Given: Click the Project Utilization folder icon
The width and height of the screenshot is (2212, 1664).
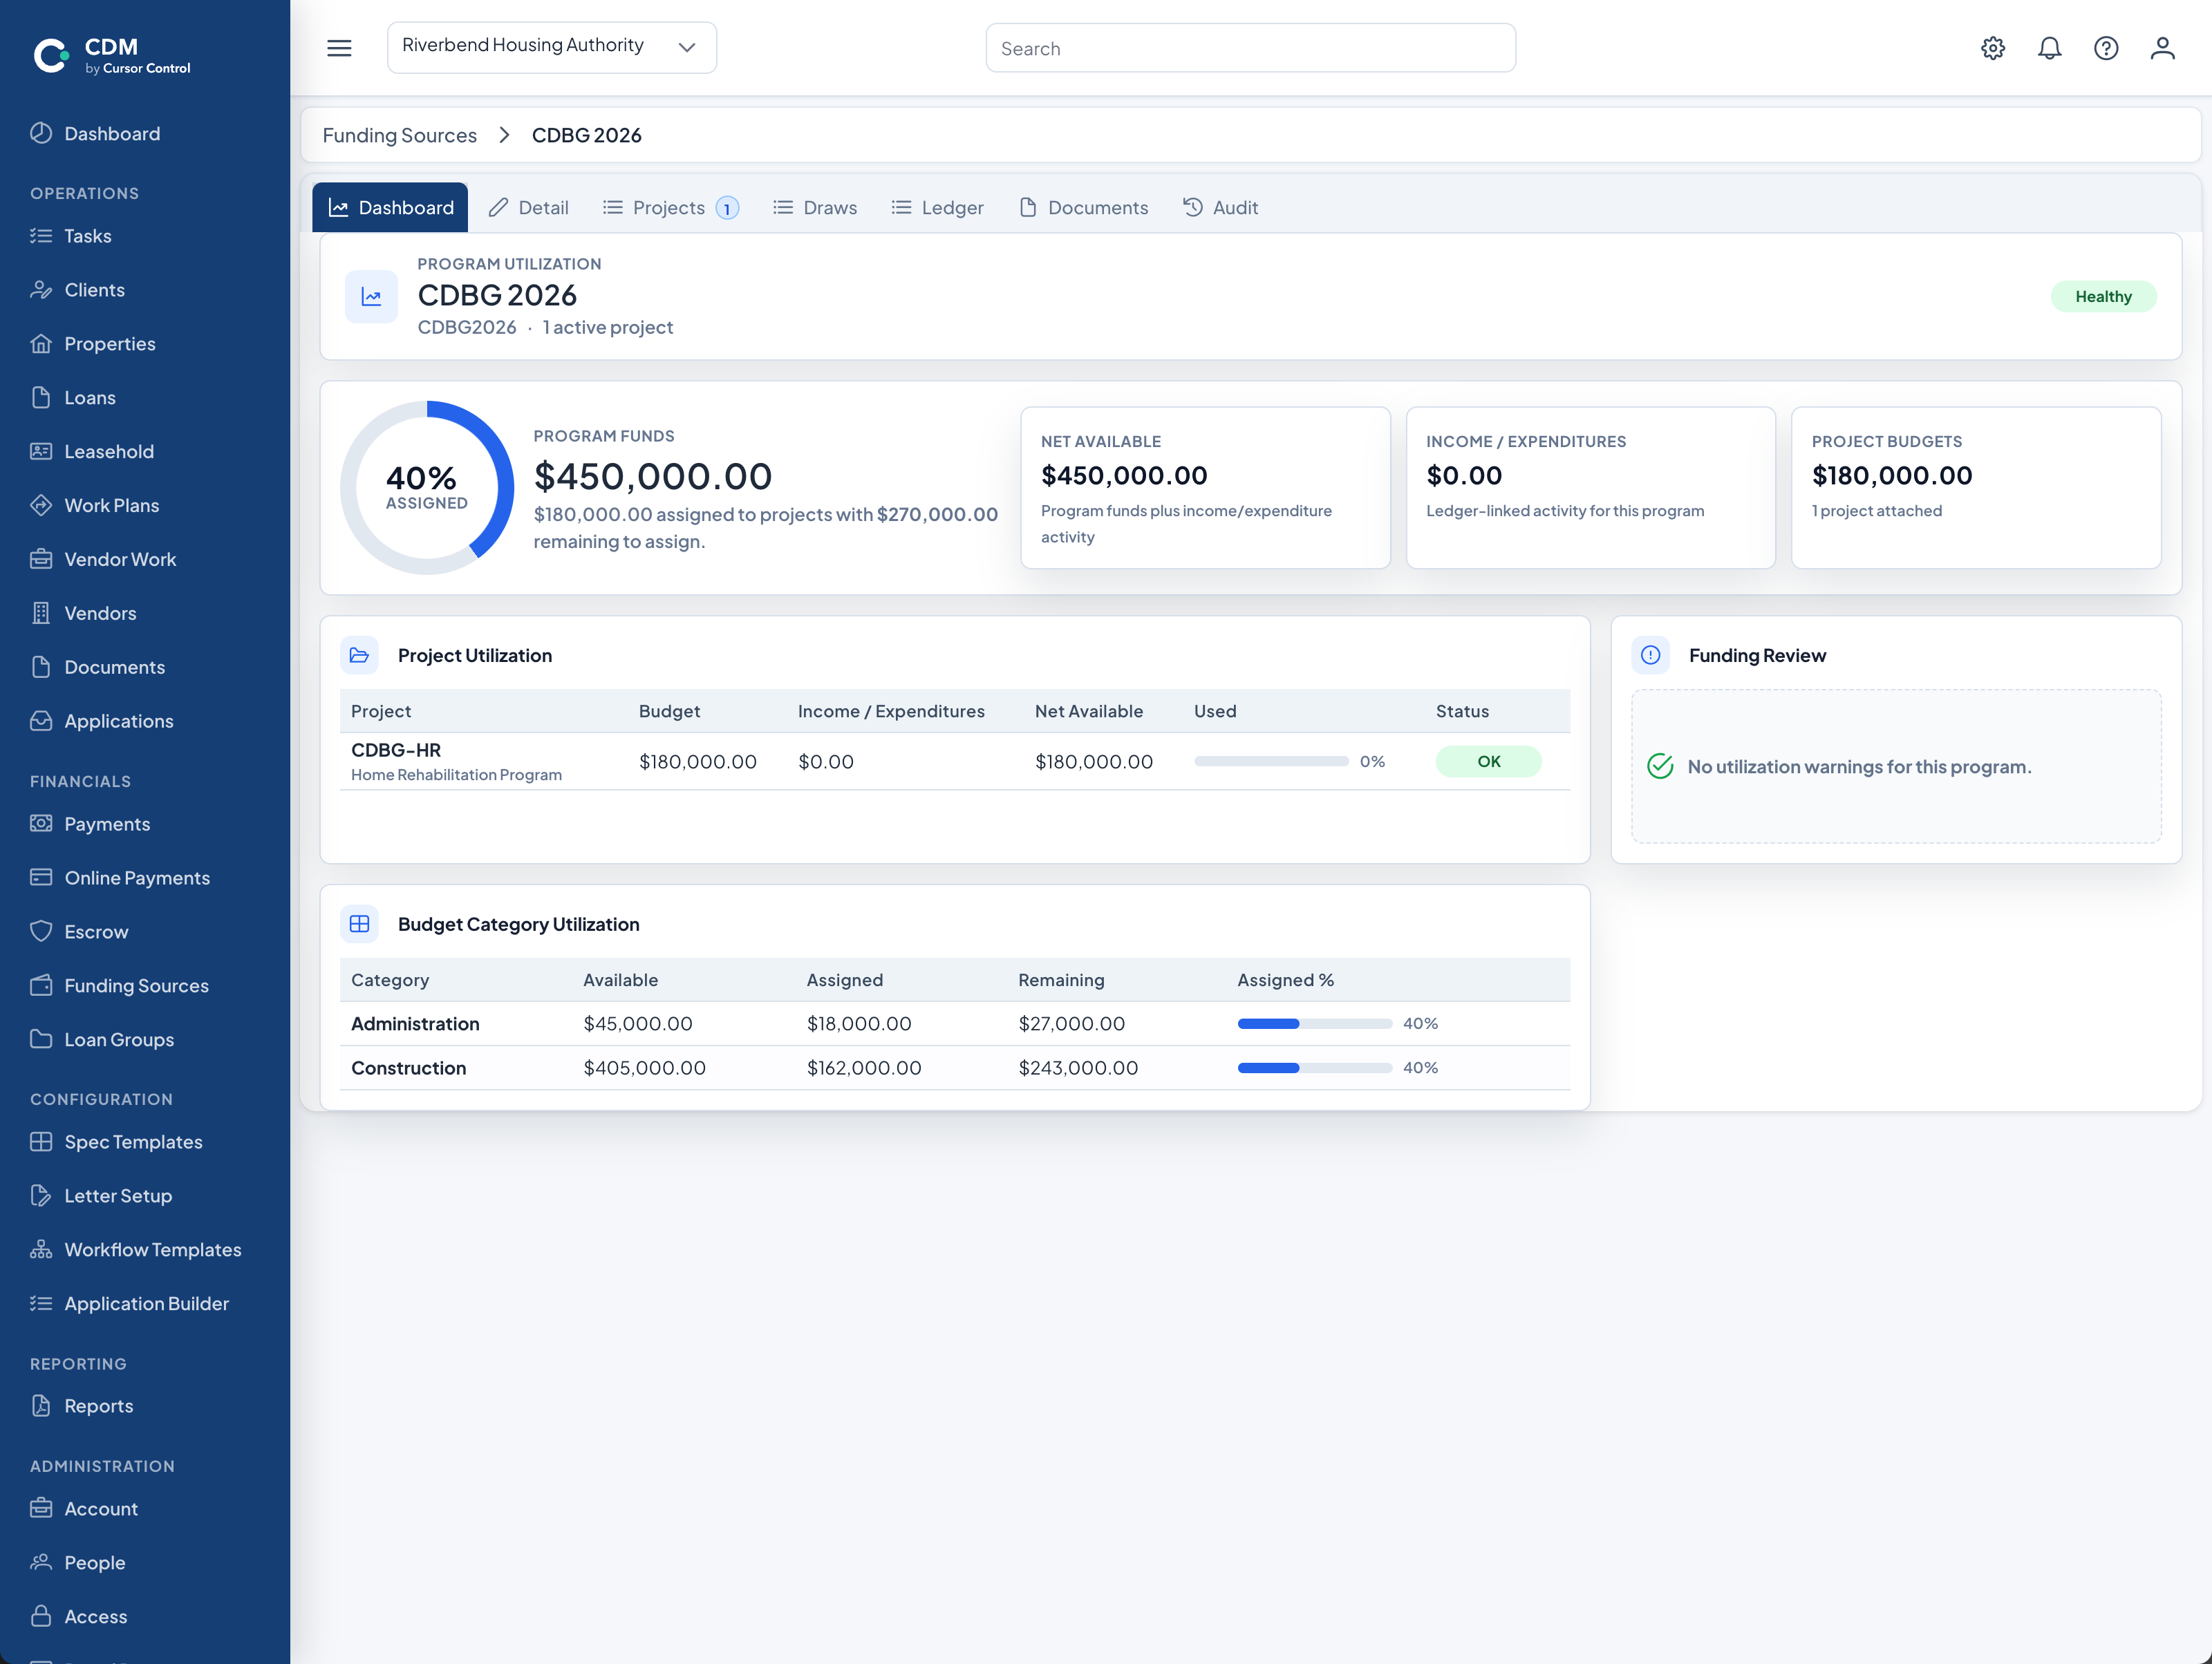Looking at the screenshot, I should (x=359, y=656).
